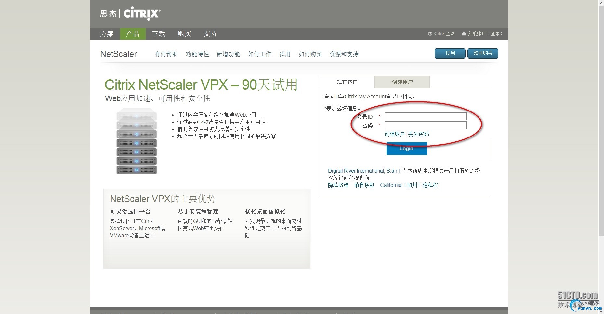Open 我的账户（登录）link
This screenshot has height=314, width=604.
click(x=485, y=34)
